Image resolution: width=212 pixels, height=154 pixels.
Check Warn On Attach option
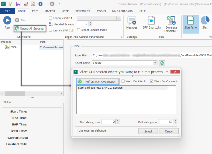[123, 81]
